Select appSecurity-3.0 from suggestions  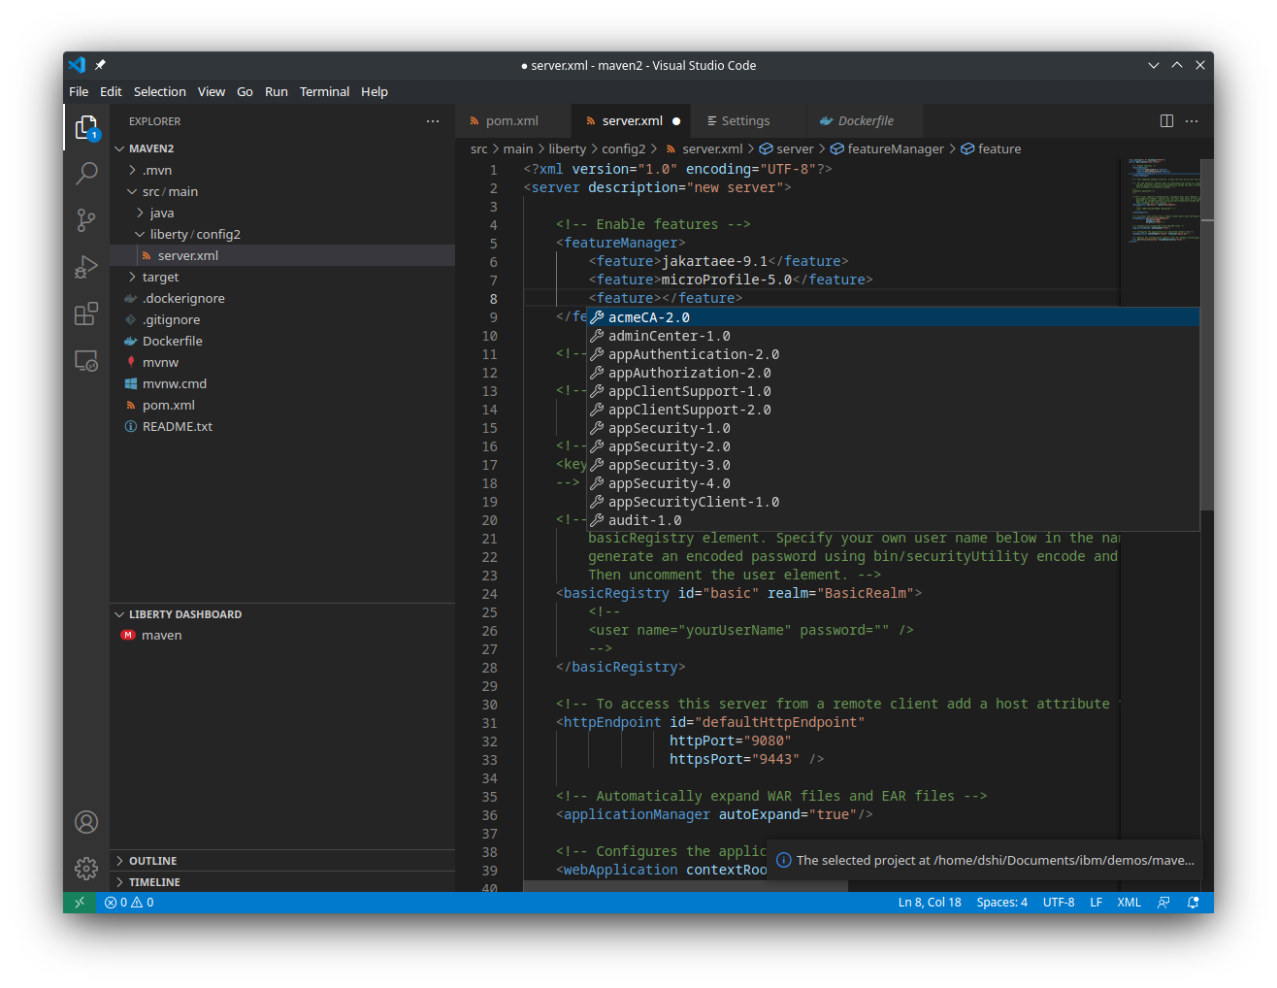[x=893, y=465]
